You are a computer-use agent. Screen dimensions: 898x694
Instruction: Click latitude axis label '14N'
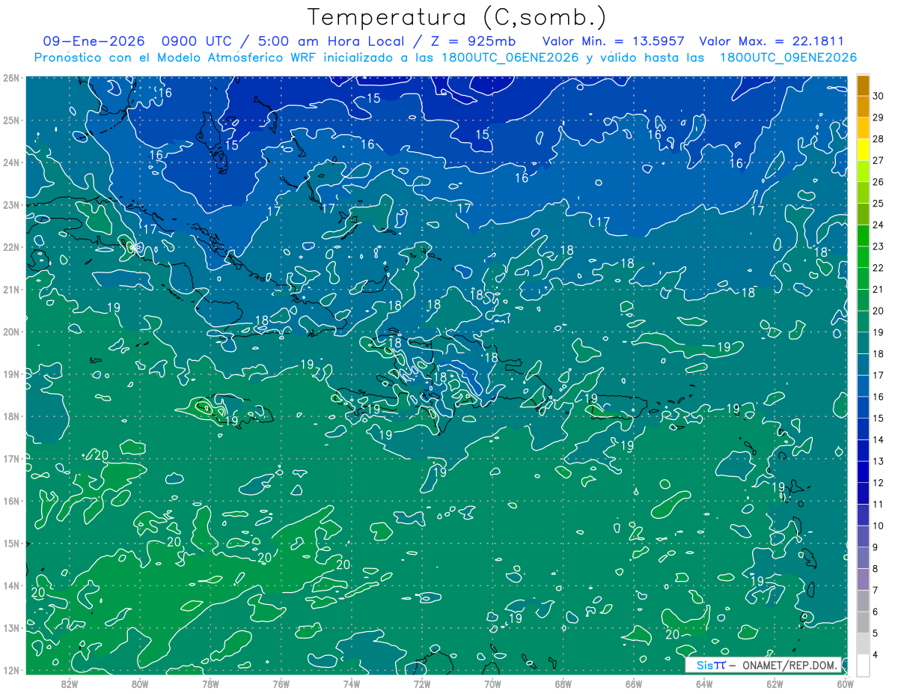tap(12, 585)
